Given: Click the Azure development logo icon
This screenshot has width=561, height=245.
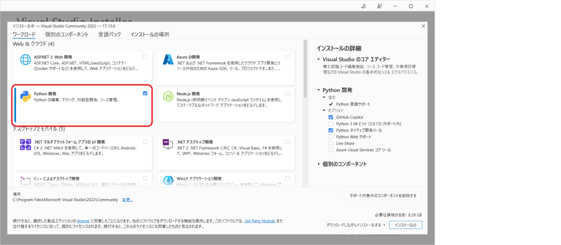Looking at the screenshot, I should coord(168,60).
